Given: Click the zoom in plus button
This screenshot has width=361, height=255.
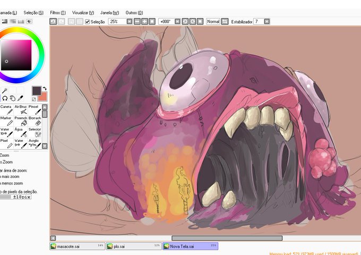Looking at the screenshot, I should pos(144,21).
